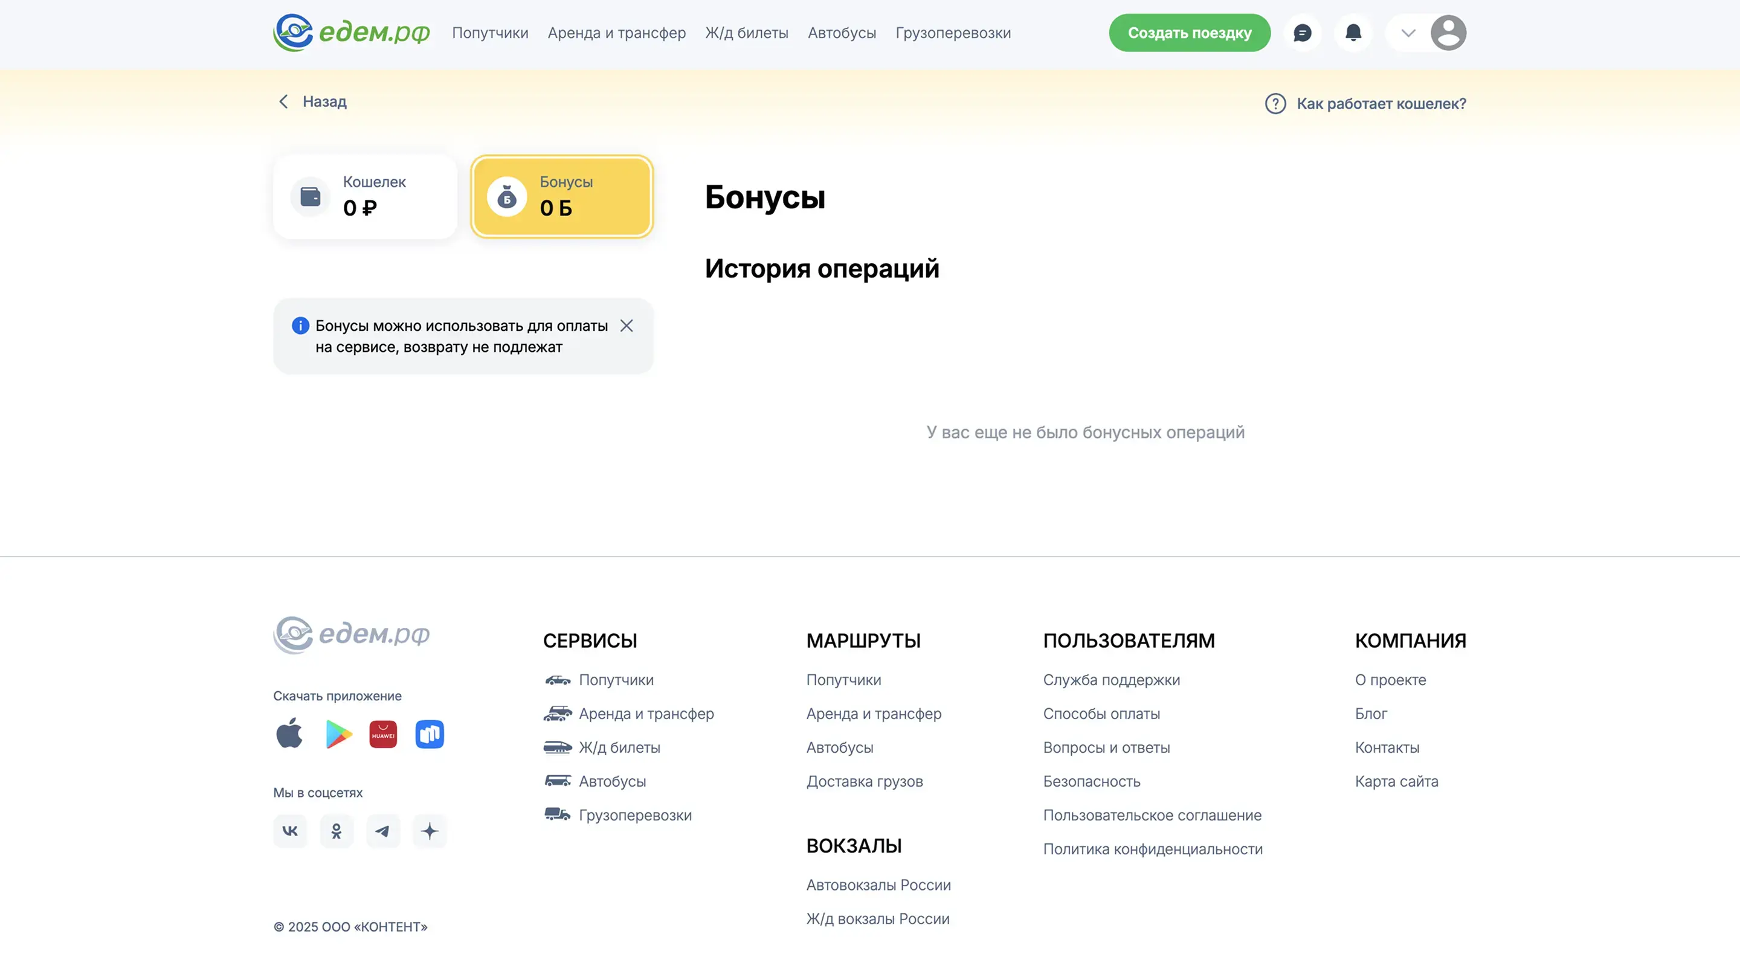Open the Telegram channel icon
This screenshot has height=978, width=1740.
click(383, 831)
